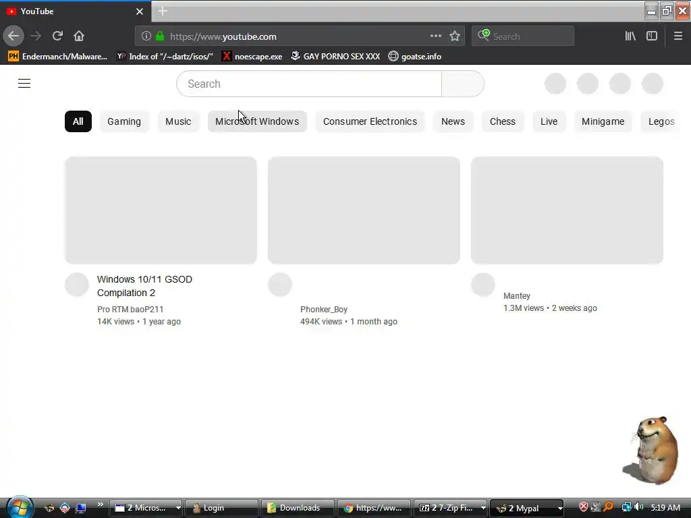Bookmark this page with the star icon

(x=455, y=36)
